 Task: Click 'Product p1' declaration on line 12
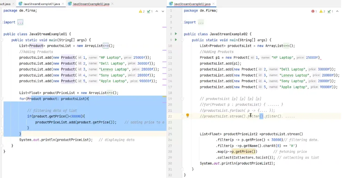[210, 58]
